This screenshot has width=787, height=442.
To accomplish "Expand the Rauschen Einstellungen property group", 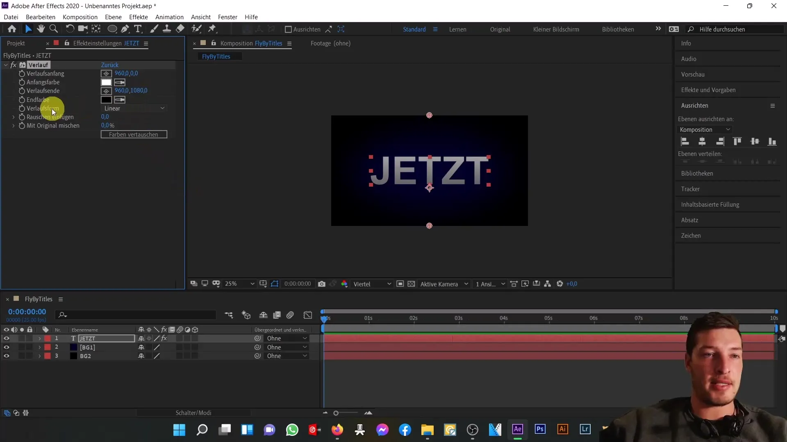I will (x=14, y=117).
